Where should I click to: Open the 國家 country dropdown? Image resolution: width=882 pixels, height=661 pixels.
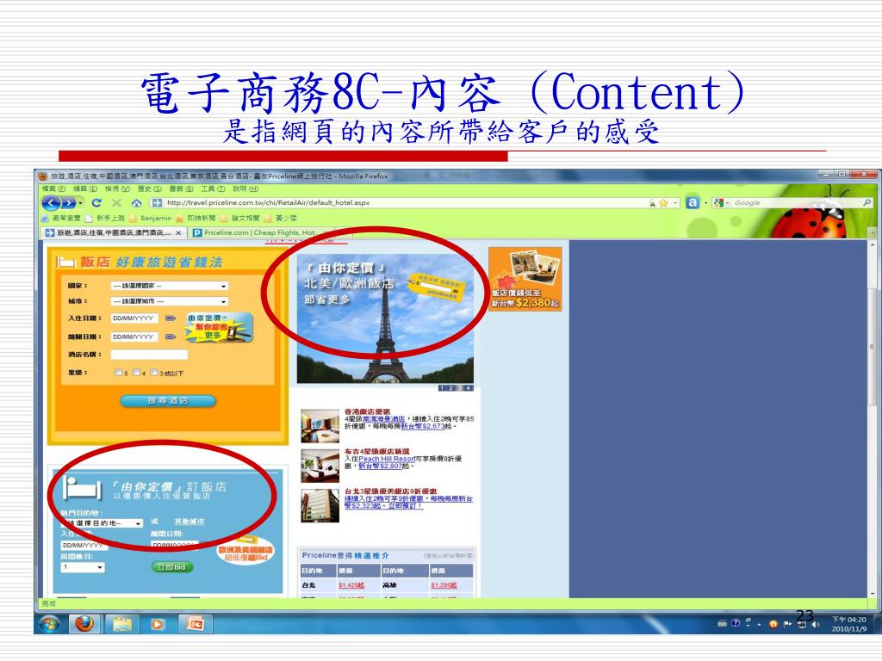tap(170, 286)
